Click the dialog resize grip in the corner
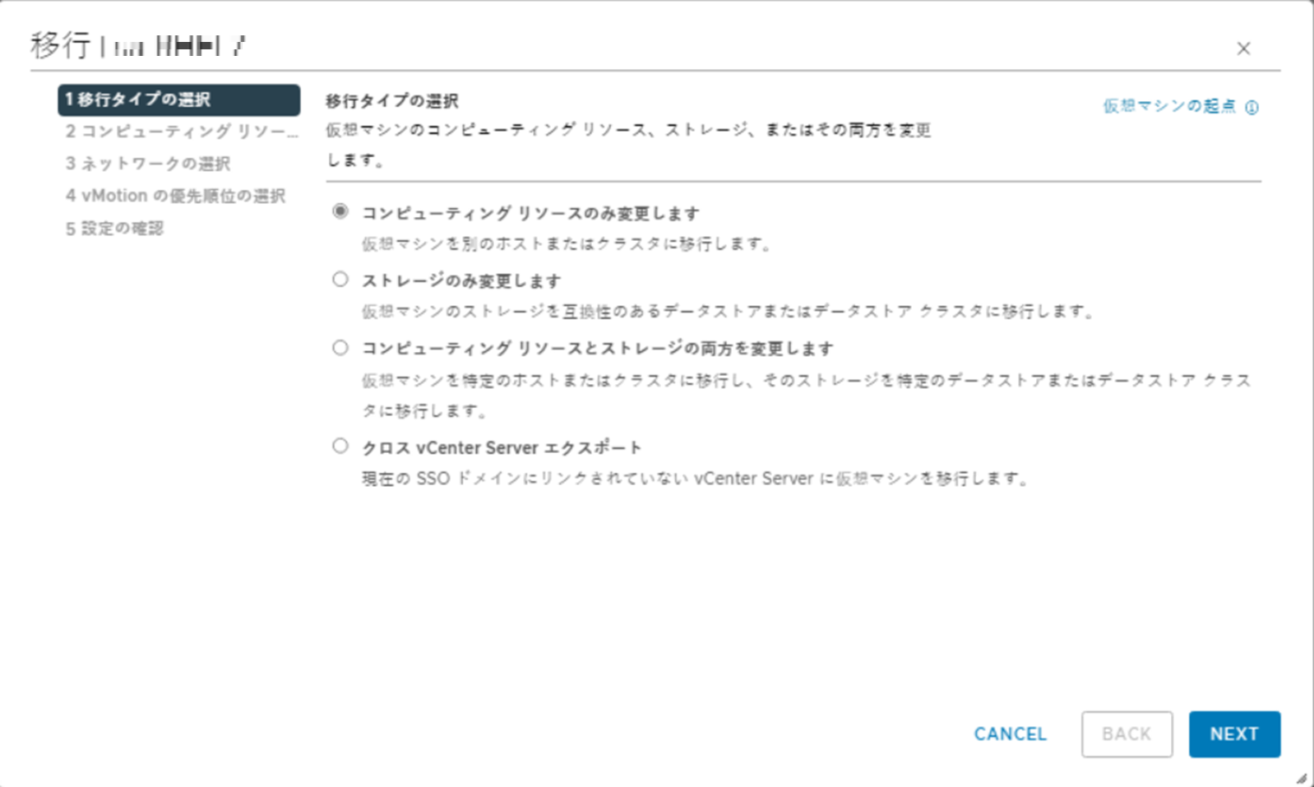 (x=1301, y=778)
